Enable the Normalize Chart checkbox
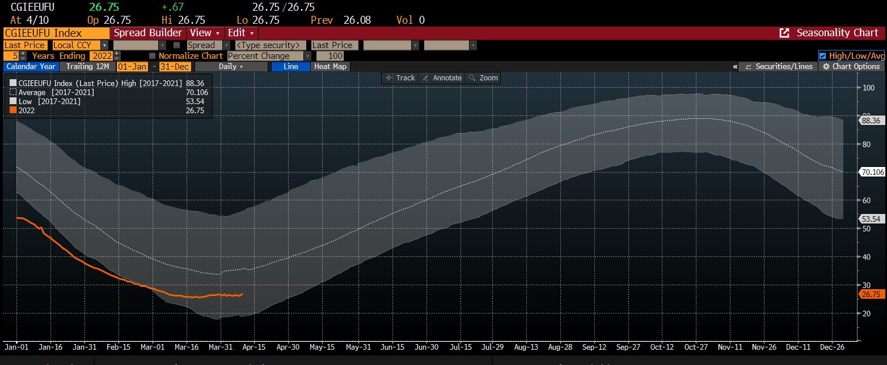The image size is (887, 365). [152, 56]
